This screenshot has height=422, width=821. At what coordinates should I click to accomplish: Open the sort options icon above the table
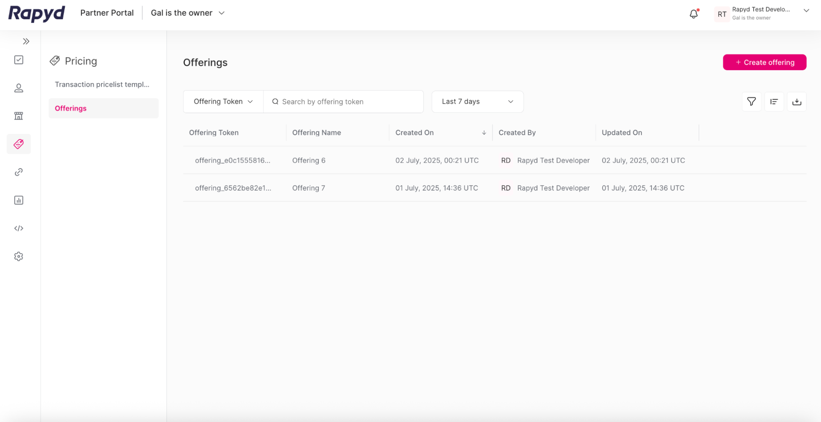click(774, 101)
